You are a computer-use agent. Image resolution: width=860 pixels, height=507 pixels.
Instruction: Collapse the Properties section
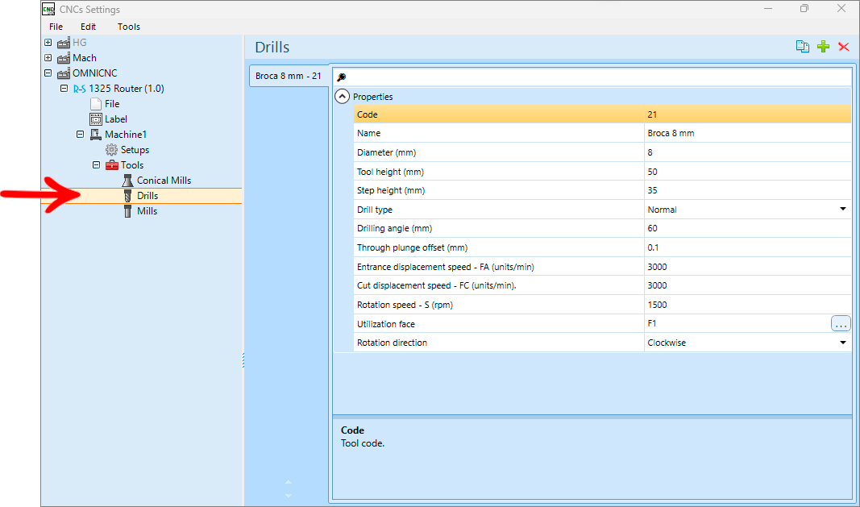[x=342, y=97]
